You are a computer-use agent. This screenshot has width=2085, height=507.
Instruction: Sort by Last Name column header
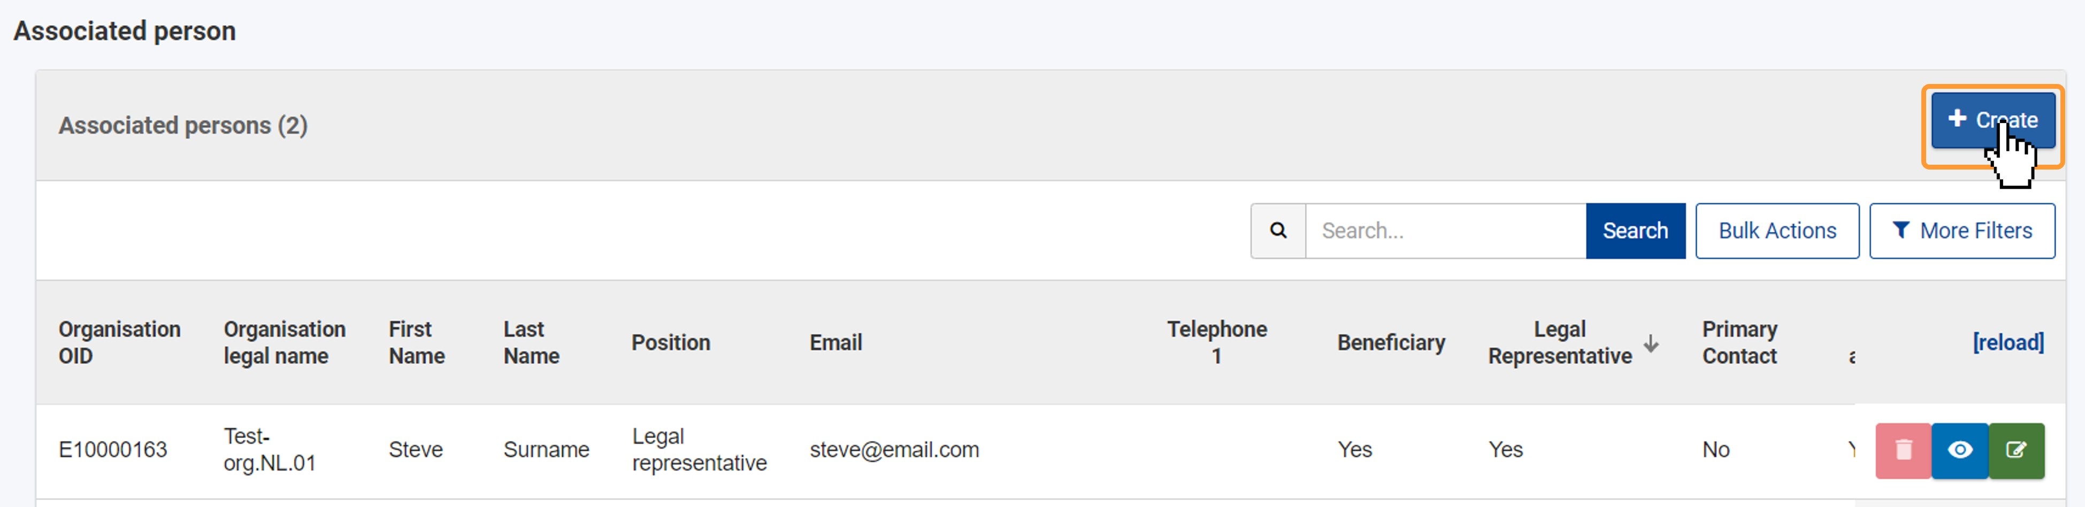point(531,343)
